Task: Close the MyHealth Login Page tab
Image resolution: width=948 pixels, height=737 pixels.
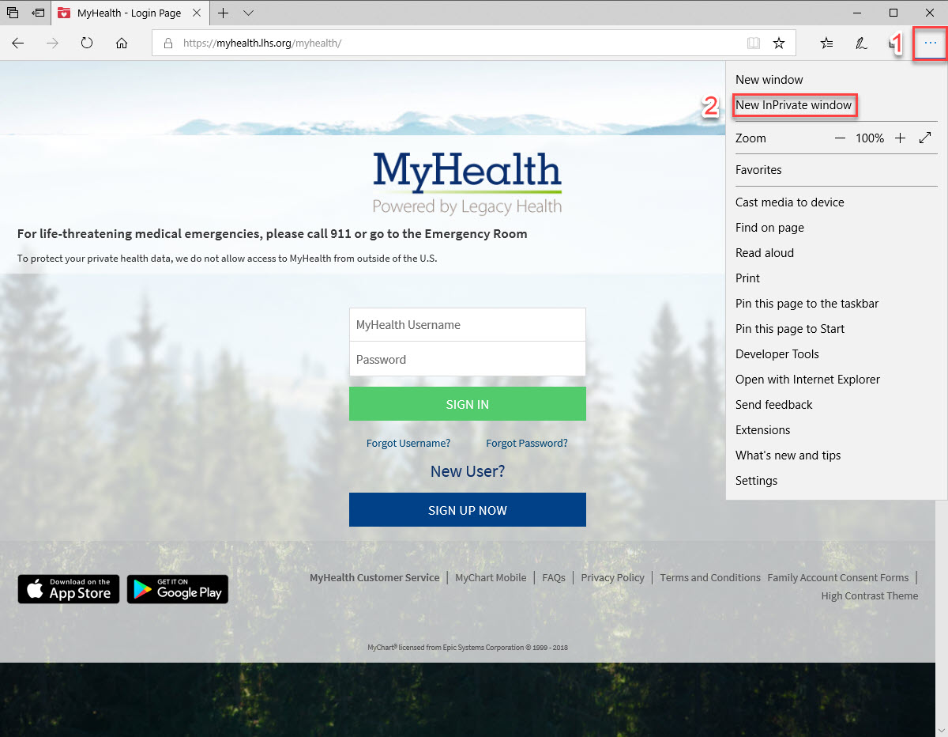Action: (197, 13)
